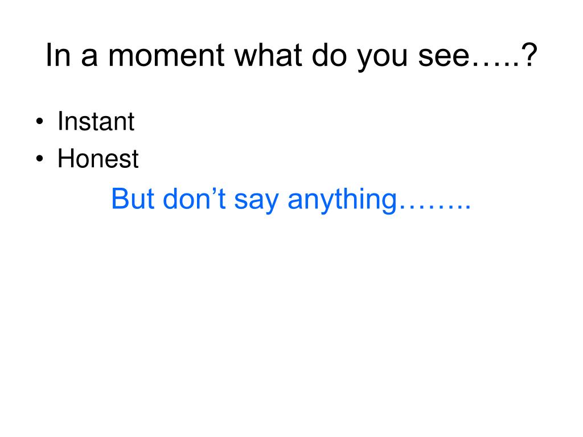The width and height of the screenshot is (583, 437).
Task: Click the bullet dot before "Honest"
Action: (39, 159)
